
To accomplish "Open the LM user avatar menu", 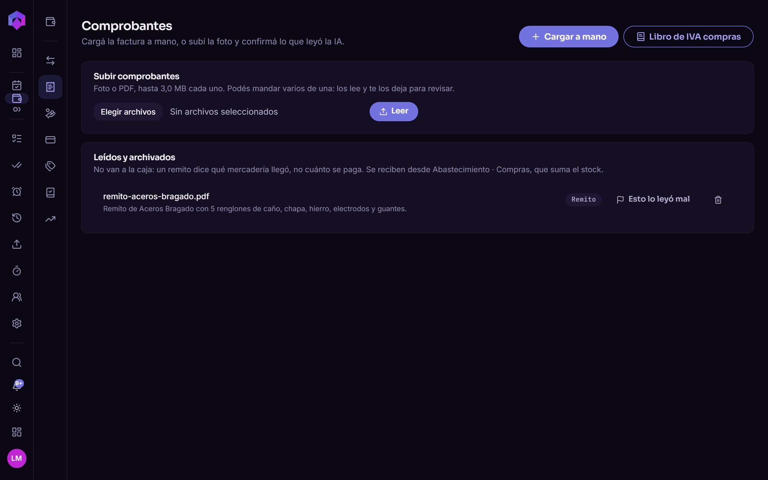I will [17, 458].
